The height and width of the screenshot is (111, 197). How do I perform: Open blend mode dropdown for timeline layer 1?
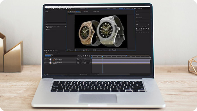pos(79,60)
